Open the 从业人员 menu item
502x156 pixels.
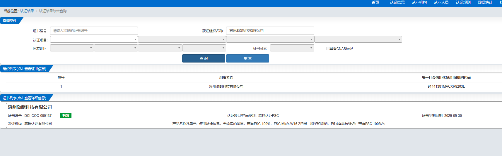pos(441,2)
